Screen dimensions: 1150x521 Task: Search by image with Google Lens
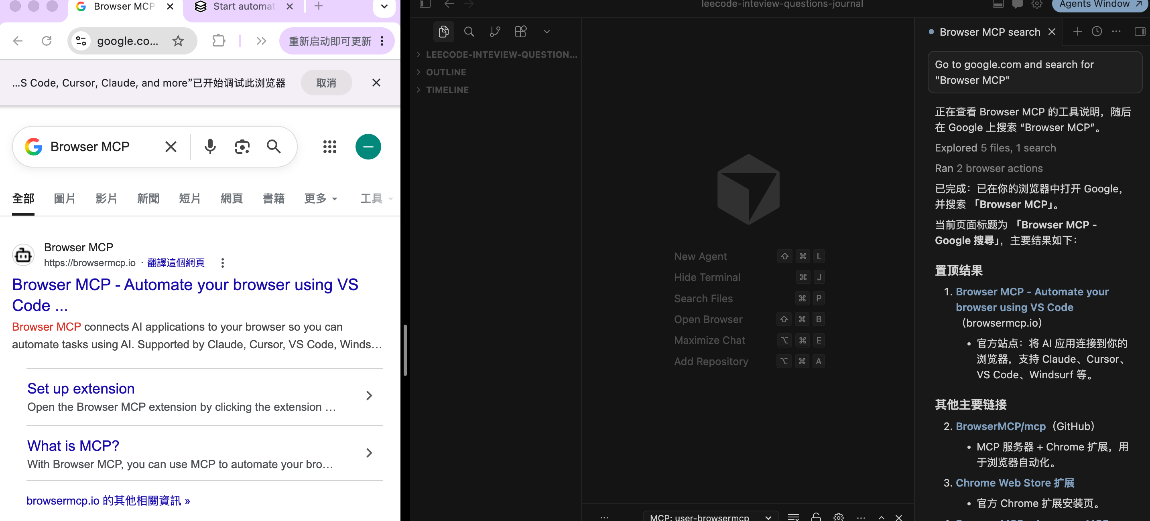click(242, 146)
